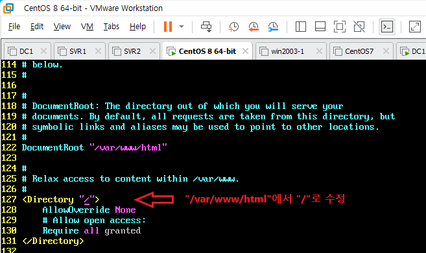Close the win2003-1 tab

click(319, 51)
